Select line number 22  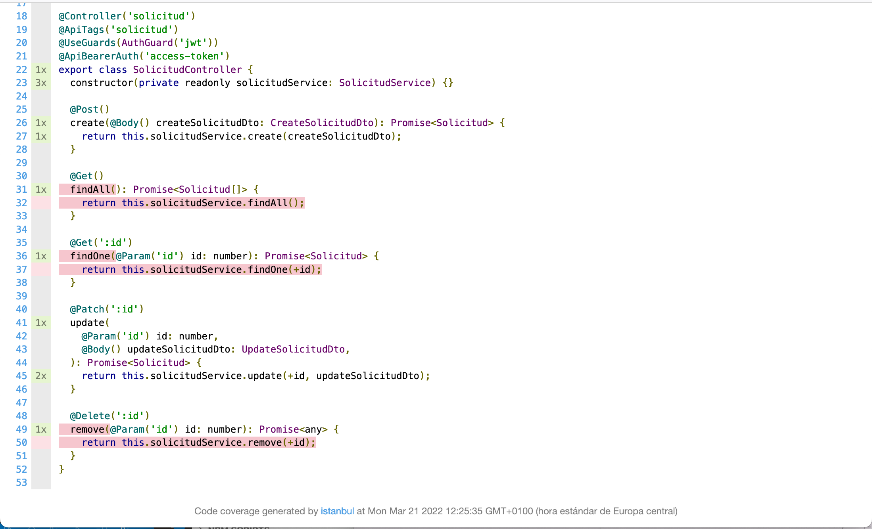[x=21, y=69]
